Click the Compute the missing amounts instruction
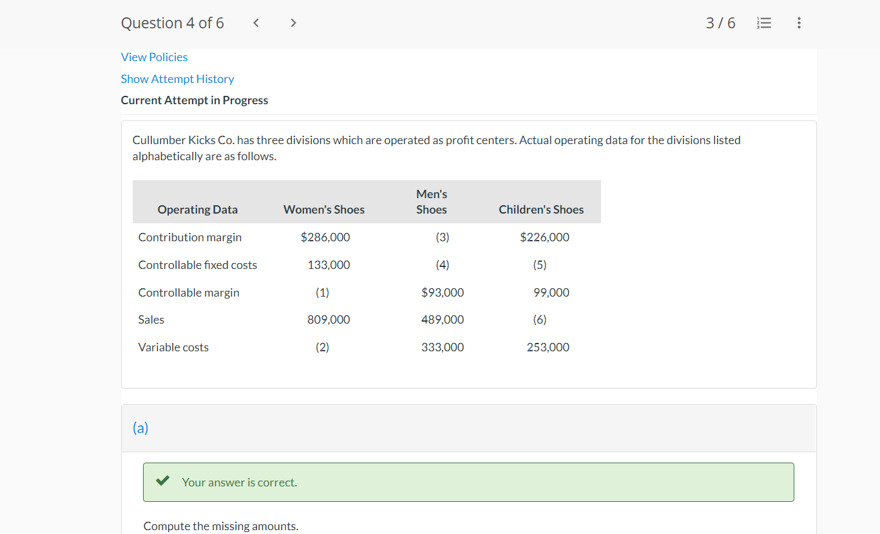 (x=221, y=526)
